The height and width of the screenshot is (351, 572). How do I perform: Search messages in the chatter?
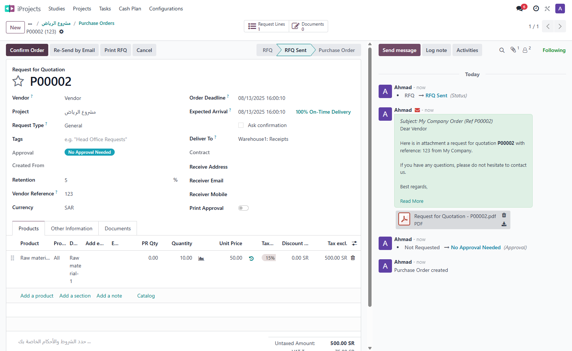coord(502,50)
